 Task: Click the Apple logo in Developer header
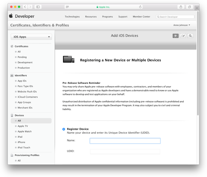pyautogui.click(x=11, y=16)
